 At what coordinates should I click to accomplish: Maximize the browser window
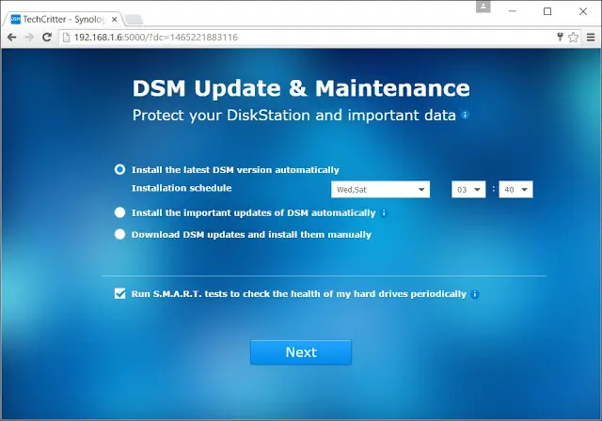click(x=547, y=11)
